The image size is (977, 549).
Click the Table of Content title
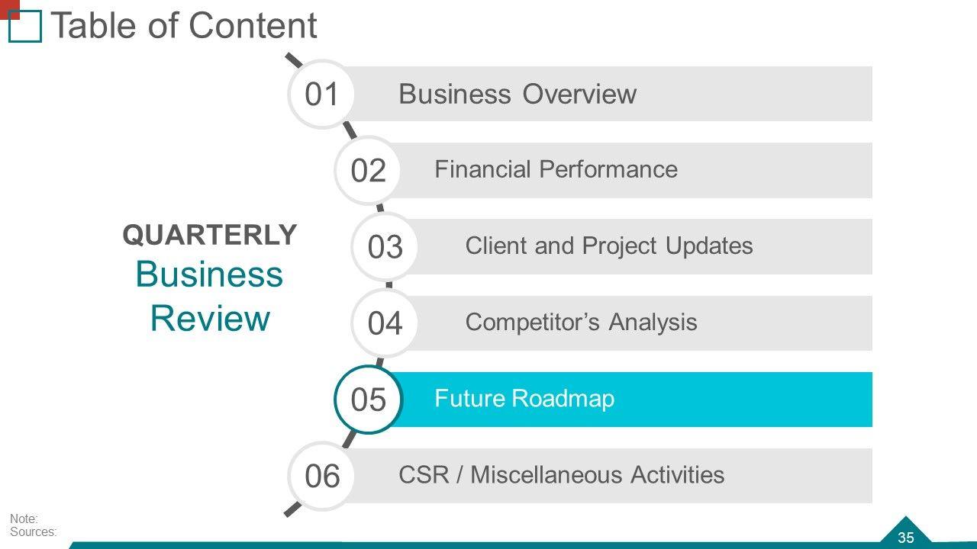pos(183,26)
